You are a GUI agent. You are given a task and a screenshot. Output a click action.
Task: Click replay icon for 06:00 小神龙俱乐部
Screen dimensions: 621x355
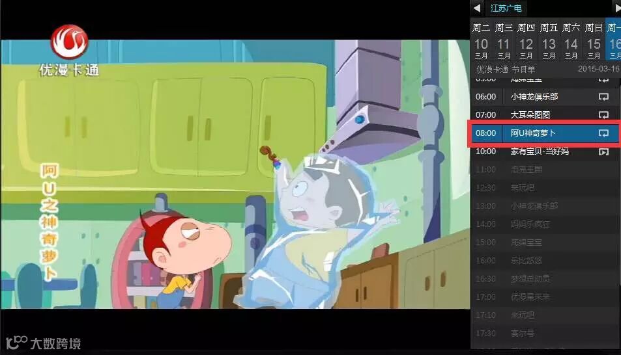point(603,96)
